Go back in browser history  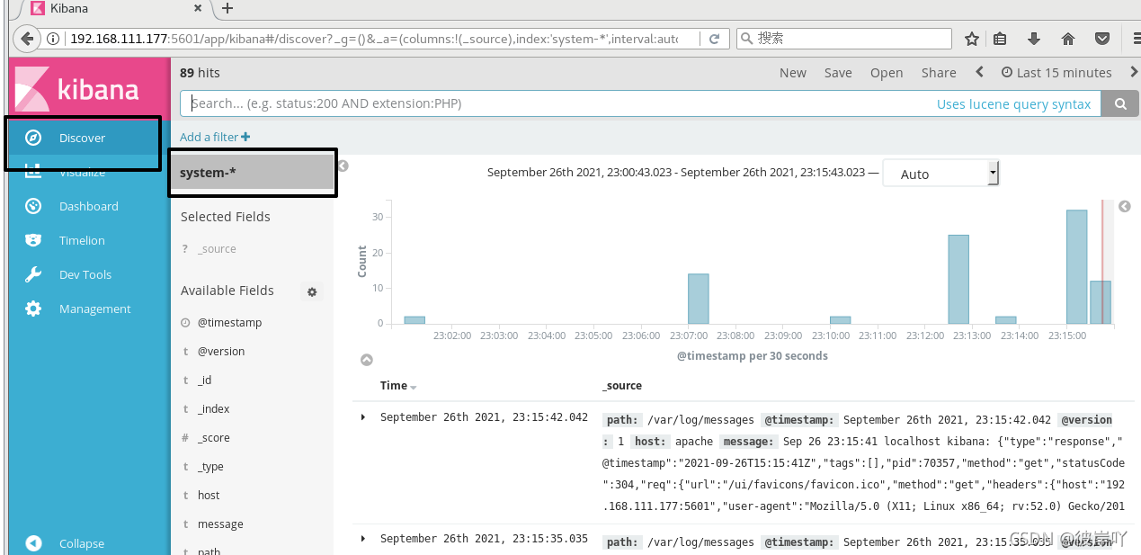(x=26, y=39)
